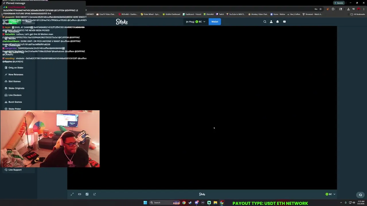Enter fullscreen mode for the game

pyautogui.click(x=72, y=194)
